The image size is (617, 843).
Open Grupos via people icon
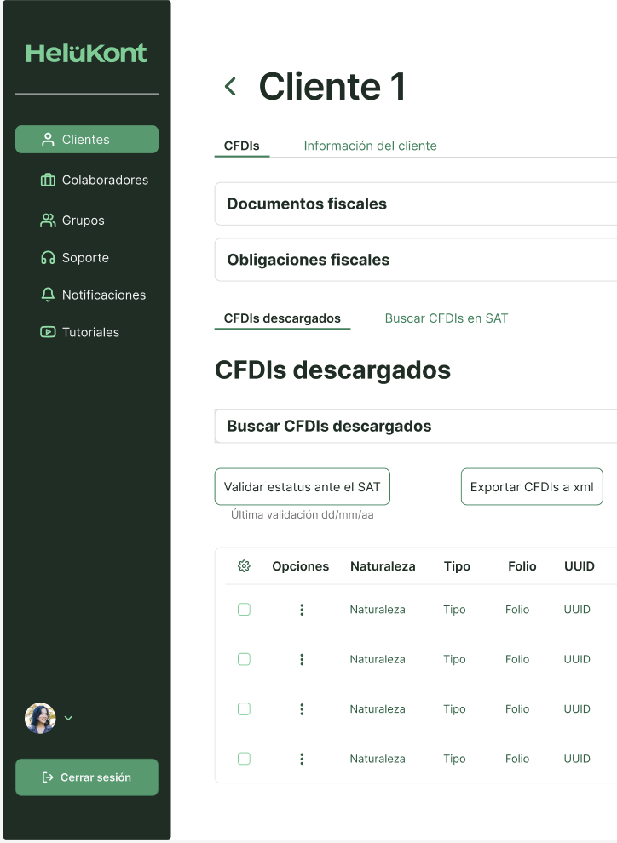(x=48, y=221)
